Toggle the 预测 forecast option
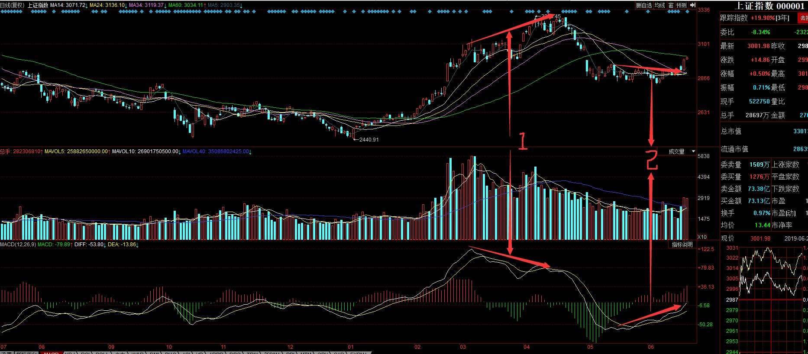This screenshot has height=354, width=808. (x=681, y=5)
